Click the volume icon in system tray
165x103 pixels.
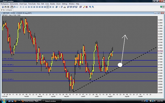pos(155,101)
